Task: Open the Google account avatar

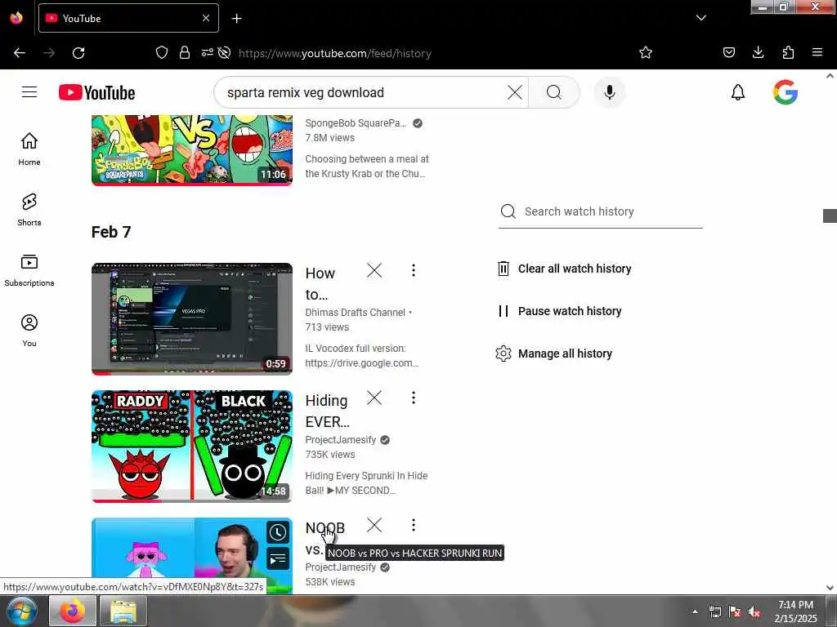Action: tap(786, 92)
